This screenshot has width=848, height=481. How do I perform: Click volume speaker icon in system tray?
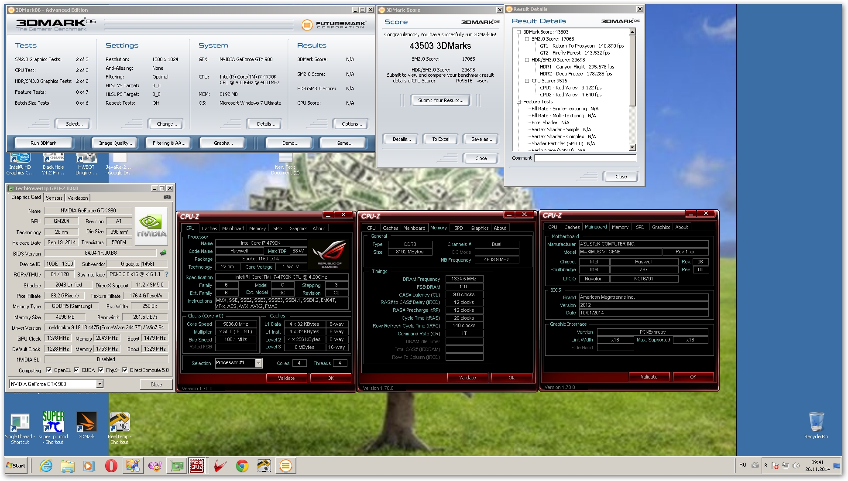(796, 466)
